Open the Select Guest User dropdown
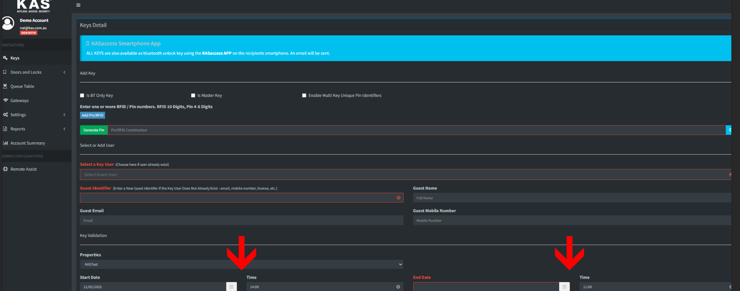This screenshot has width=740, height=291. point(406,175)
